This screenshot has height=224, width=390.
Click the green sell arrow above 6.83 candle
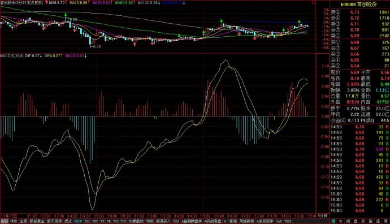point(66,15)
